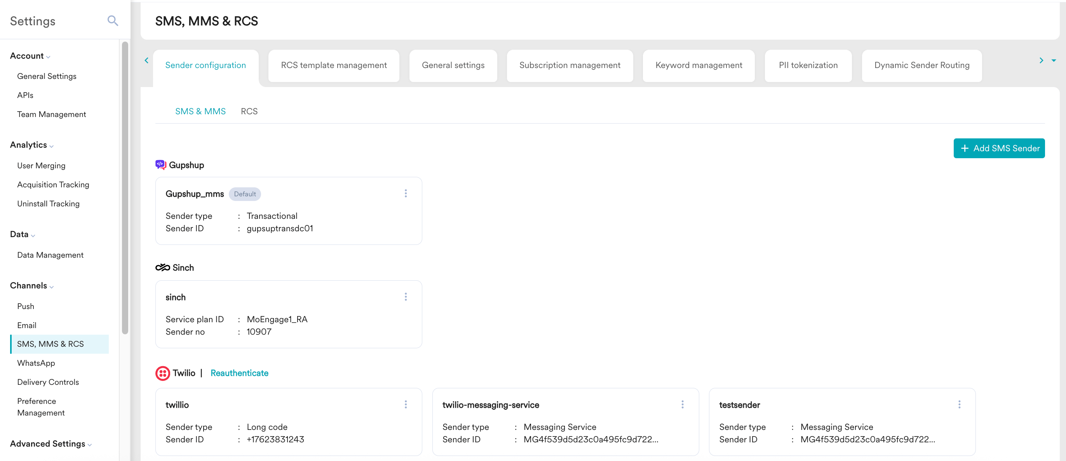Select the Keyword management tab

coord(698,65)
